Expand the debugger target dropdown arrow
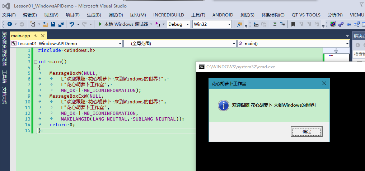This screenshot has width=365, height=171. pos(151,24)
